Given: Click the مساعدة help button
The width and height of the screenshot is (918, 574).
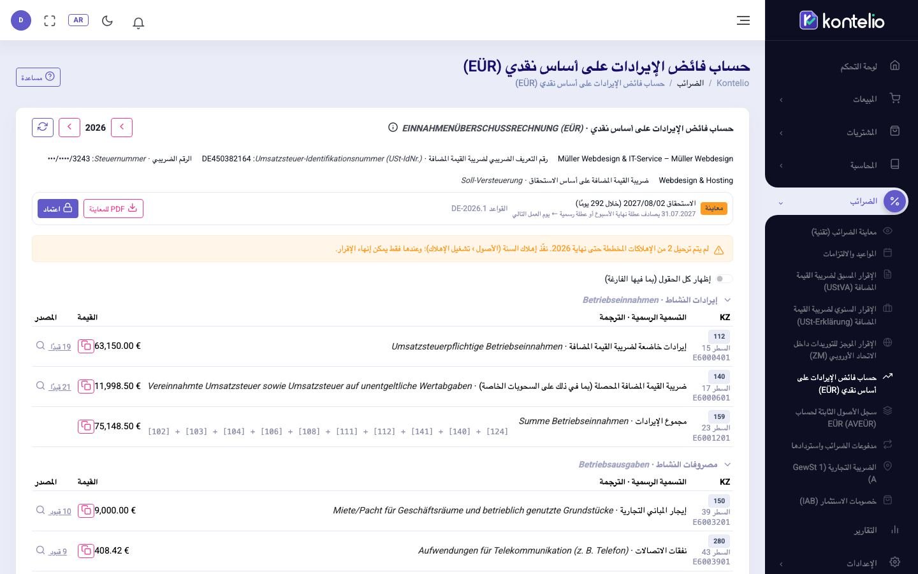Looking at the screenshot, I should pos(38,77).
